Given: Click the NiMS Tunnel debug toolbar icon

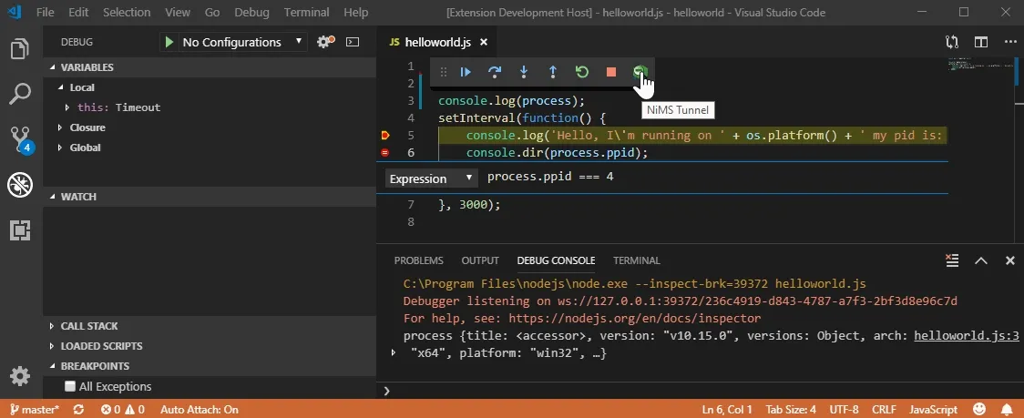Looking at the screenshot, I should [640, 72].
